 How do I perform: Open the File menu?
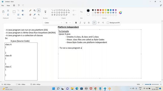point(3,6)
